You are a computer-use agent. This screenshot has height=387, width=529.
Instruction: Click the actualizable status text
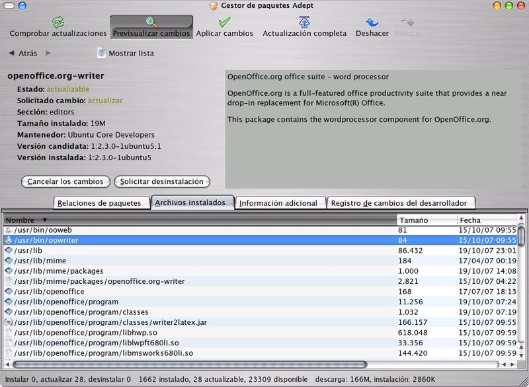coord(68,89)
